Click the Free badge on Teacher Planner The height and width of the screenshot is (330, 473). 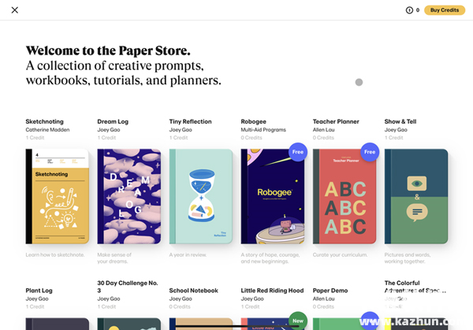click(369, 152)
